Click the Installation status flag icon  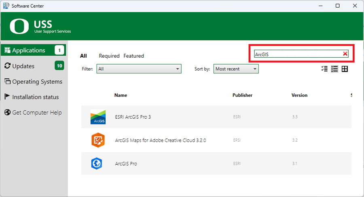(x=7, y=96)
